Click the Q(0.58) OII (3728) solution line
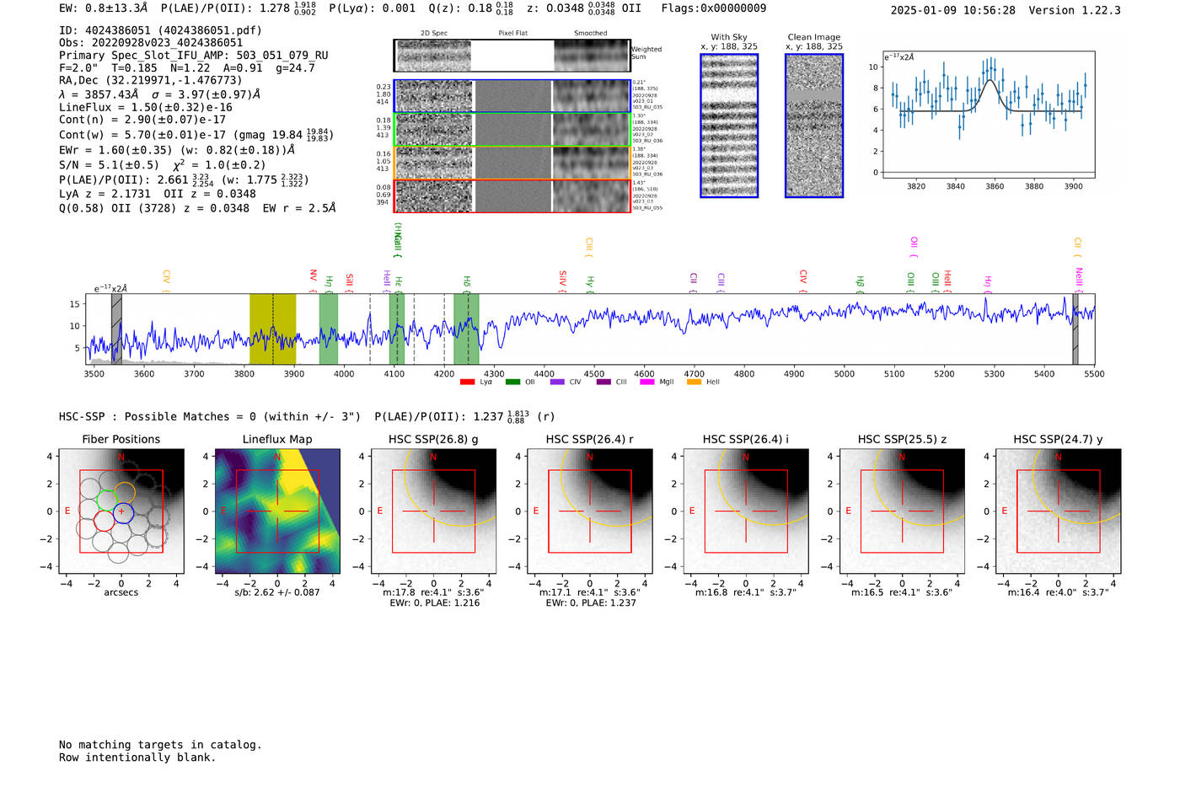The height and width of the screenshot is (803, 1180). [x=197, y=208]
